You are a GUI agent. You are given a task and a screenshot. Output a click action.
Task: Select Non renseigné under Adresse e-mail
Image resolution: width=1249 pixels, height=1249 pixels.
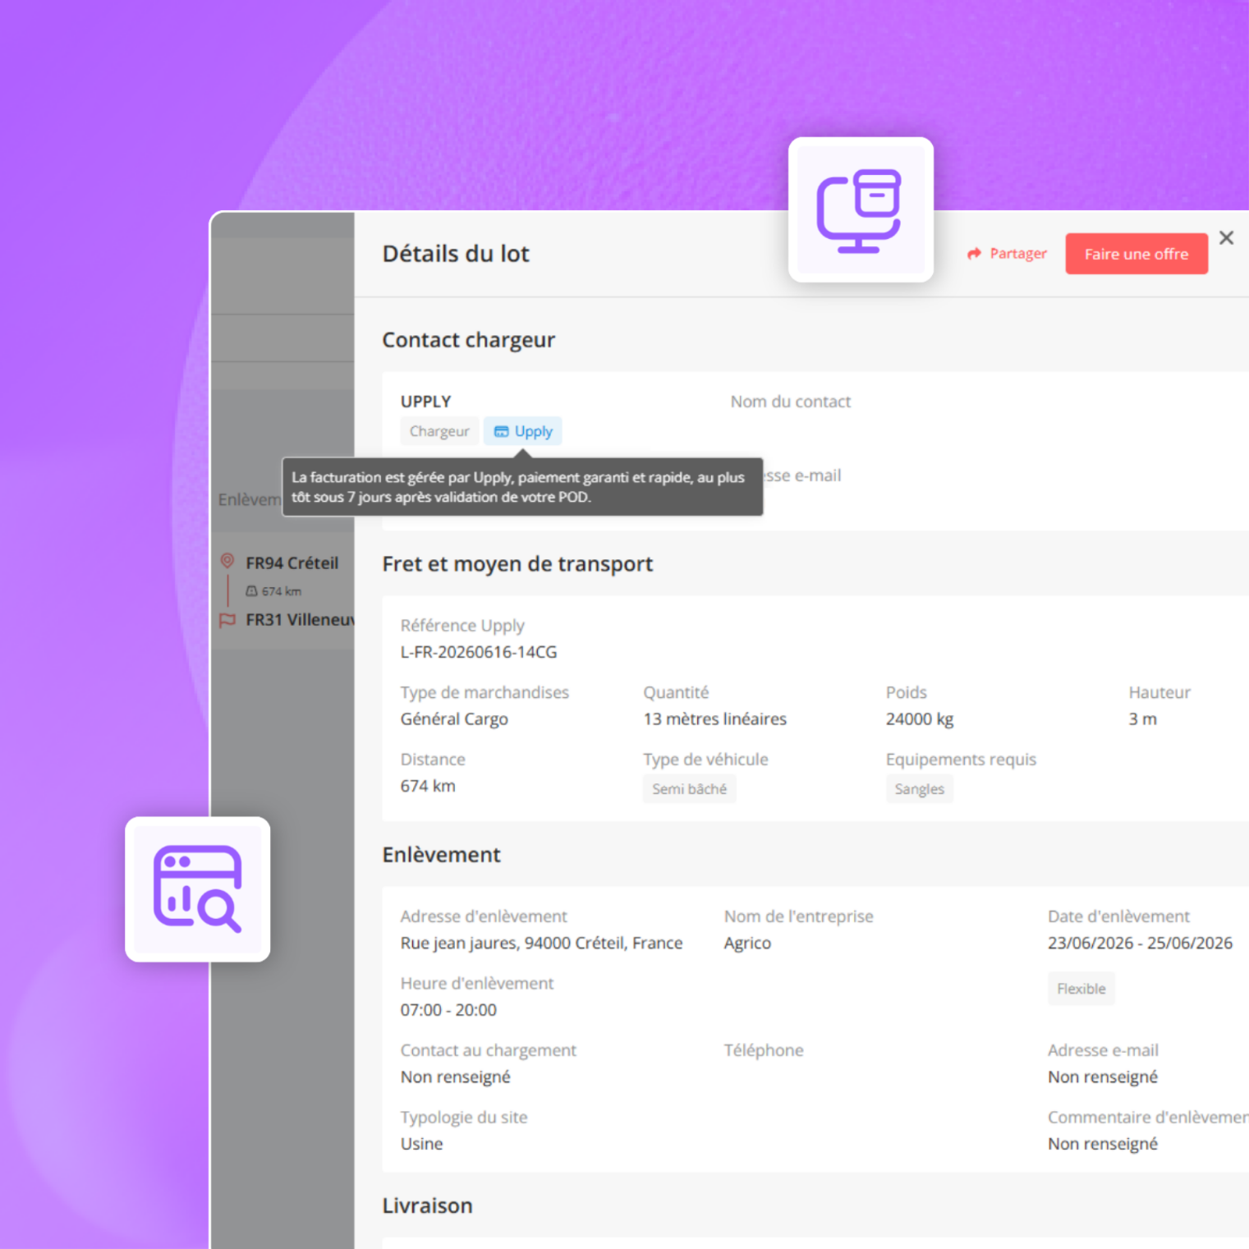click(1102, 1077)
